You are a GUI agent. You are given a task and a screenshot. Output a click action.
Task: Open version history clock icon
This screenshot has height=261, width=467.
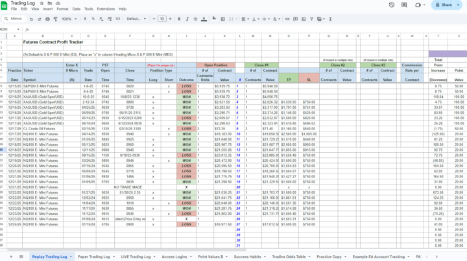coord(390,5)
